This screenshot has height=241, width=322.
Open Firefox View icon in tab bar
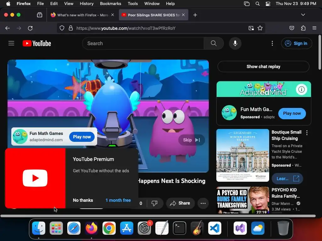click(39, 15)
